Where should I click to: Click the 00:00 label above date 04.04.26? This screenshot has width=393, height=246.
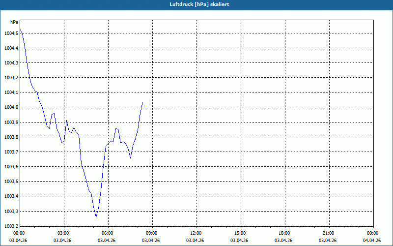[x=373, y=233]
